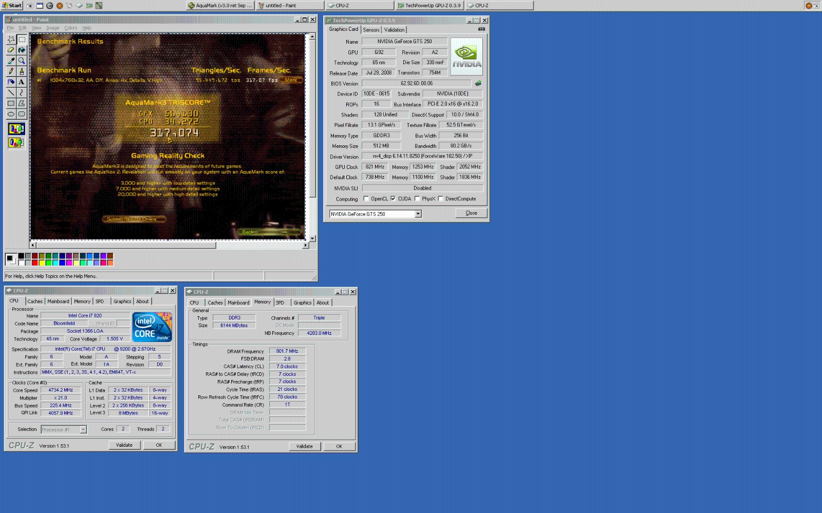Open the Processor #1 selection dropdown
This screenshot has width=822, height=513.
pos(83,429)
